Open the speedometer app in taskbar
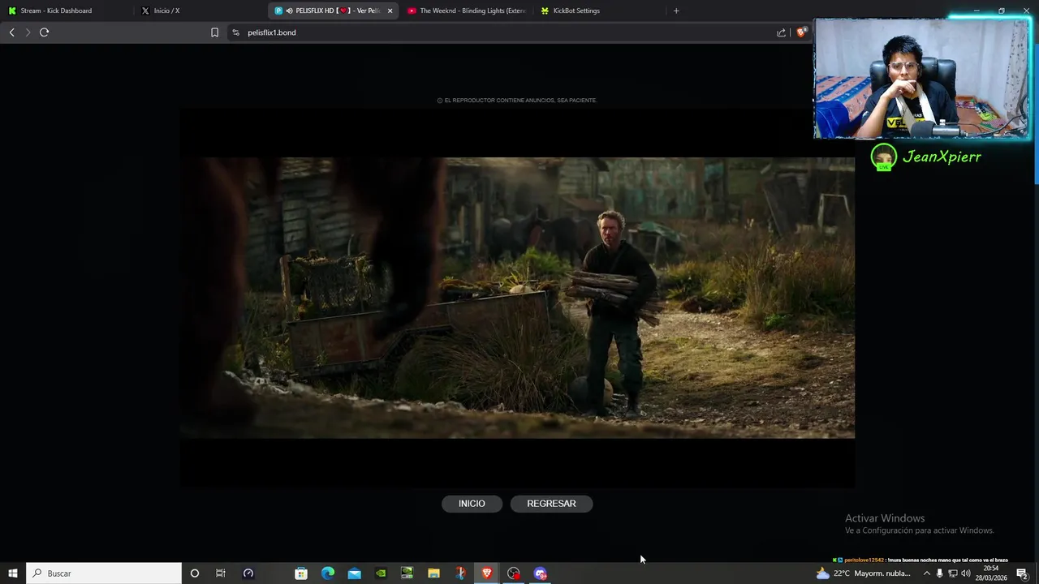The width and height of the screenshot is (1039, 584). 248,573
